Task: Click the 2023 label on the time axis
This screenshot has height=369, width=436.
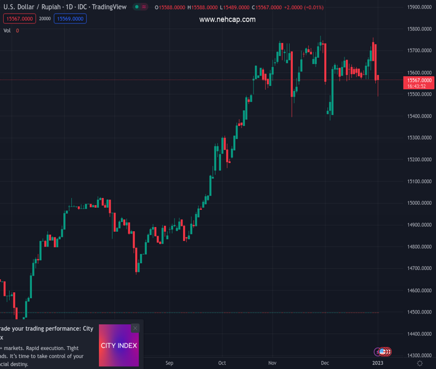Action: [x=378, y=363]
